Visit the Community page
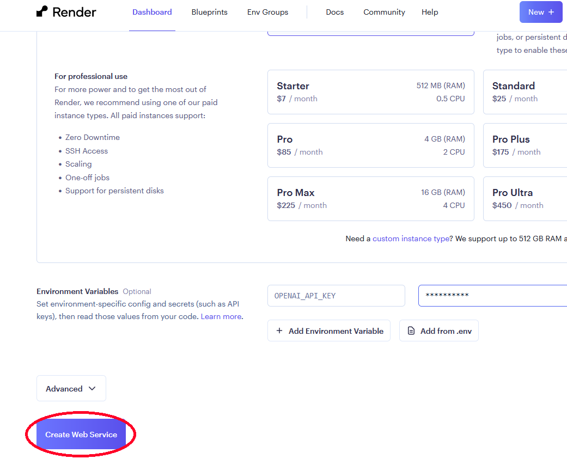The image size is (567, 471). tap(384, 11)
